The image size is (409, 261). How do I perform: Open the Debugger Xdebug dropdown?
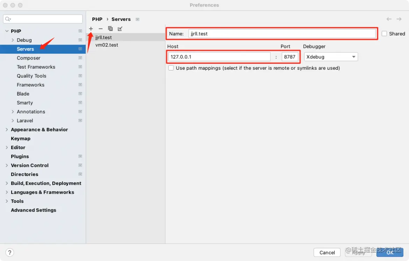point(331,57)
